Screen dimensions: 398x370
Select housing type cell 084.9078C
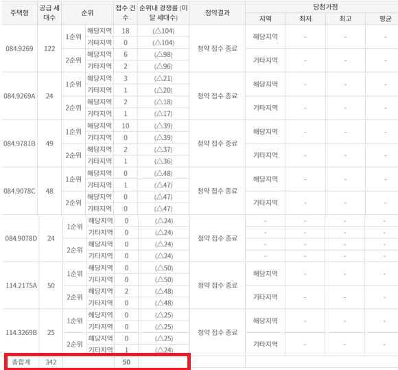tap(19, 191)
